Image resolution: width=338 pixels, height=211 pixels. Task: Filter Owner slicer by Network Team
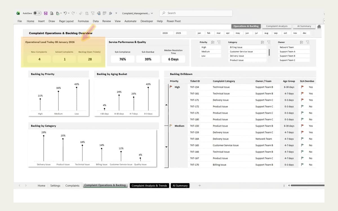[x=294, y=47]
